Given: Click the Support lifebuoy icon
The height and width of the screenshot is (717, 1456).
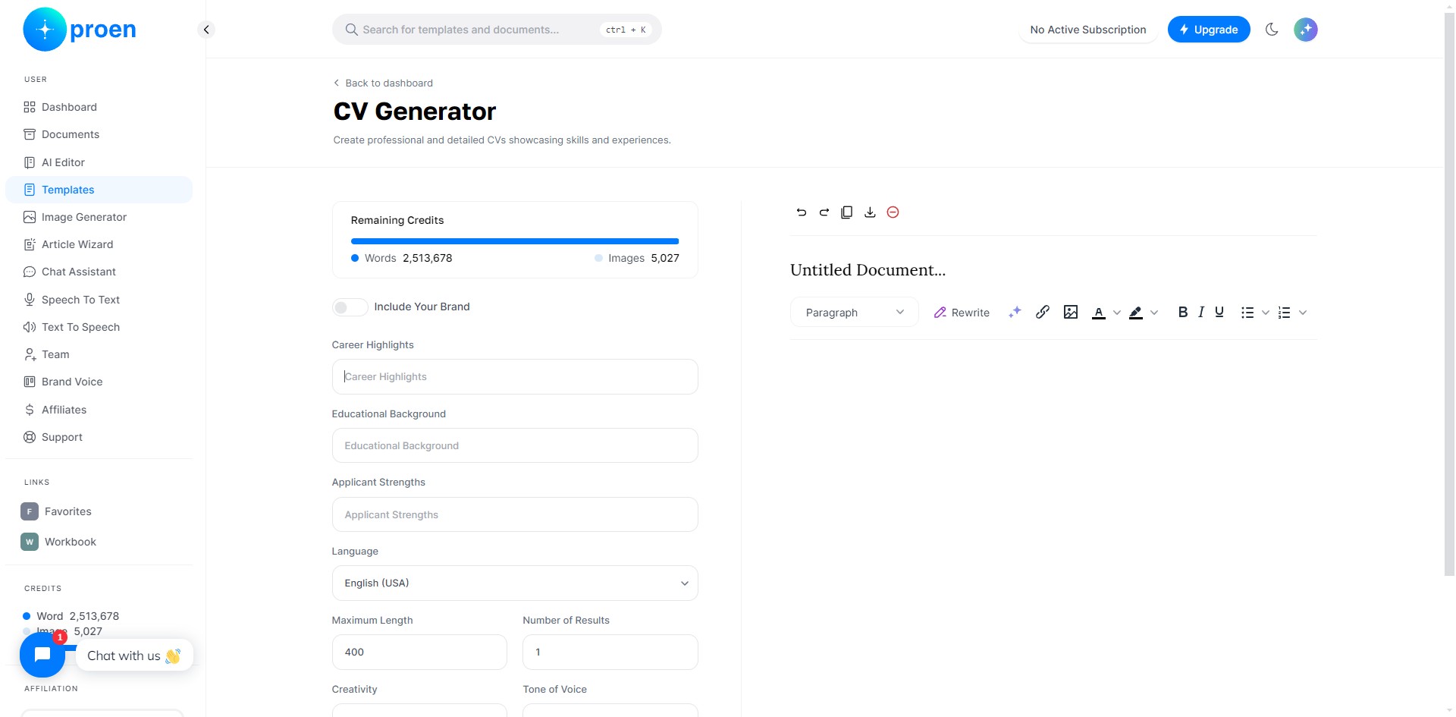Looking at the screenshot, I should (30, 437).
